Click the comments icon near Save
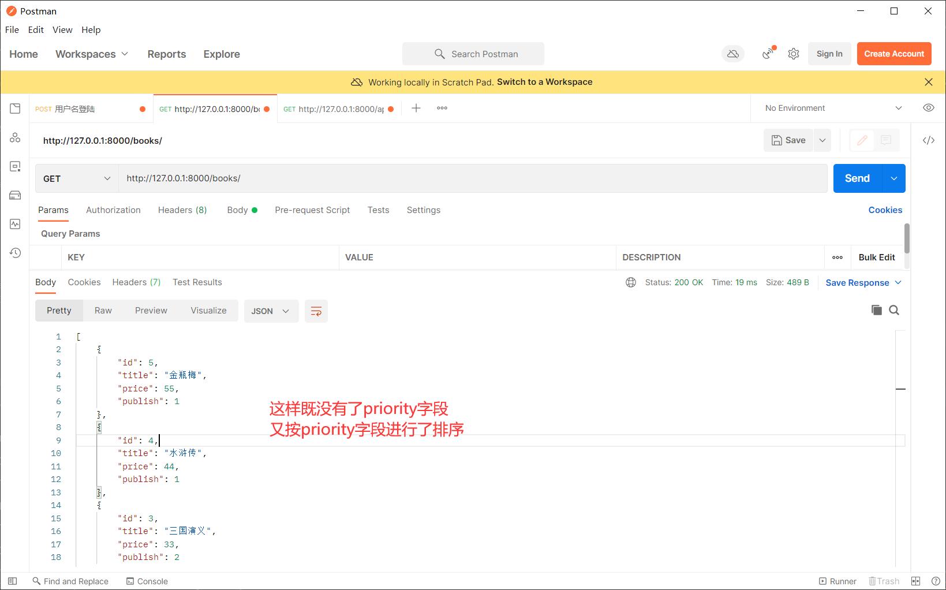This screenshot has height=590, width=946. tap(886, 140)
